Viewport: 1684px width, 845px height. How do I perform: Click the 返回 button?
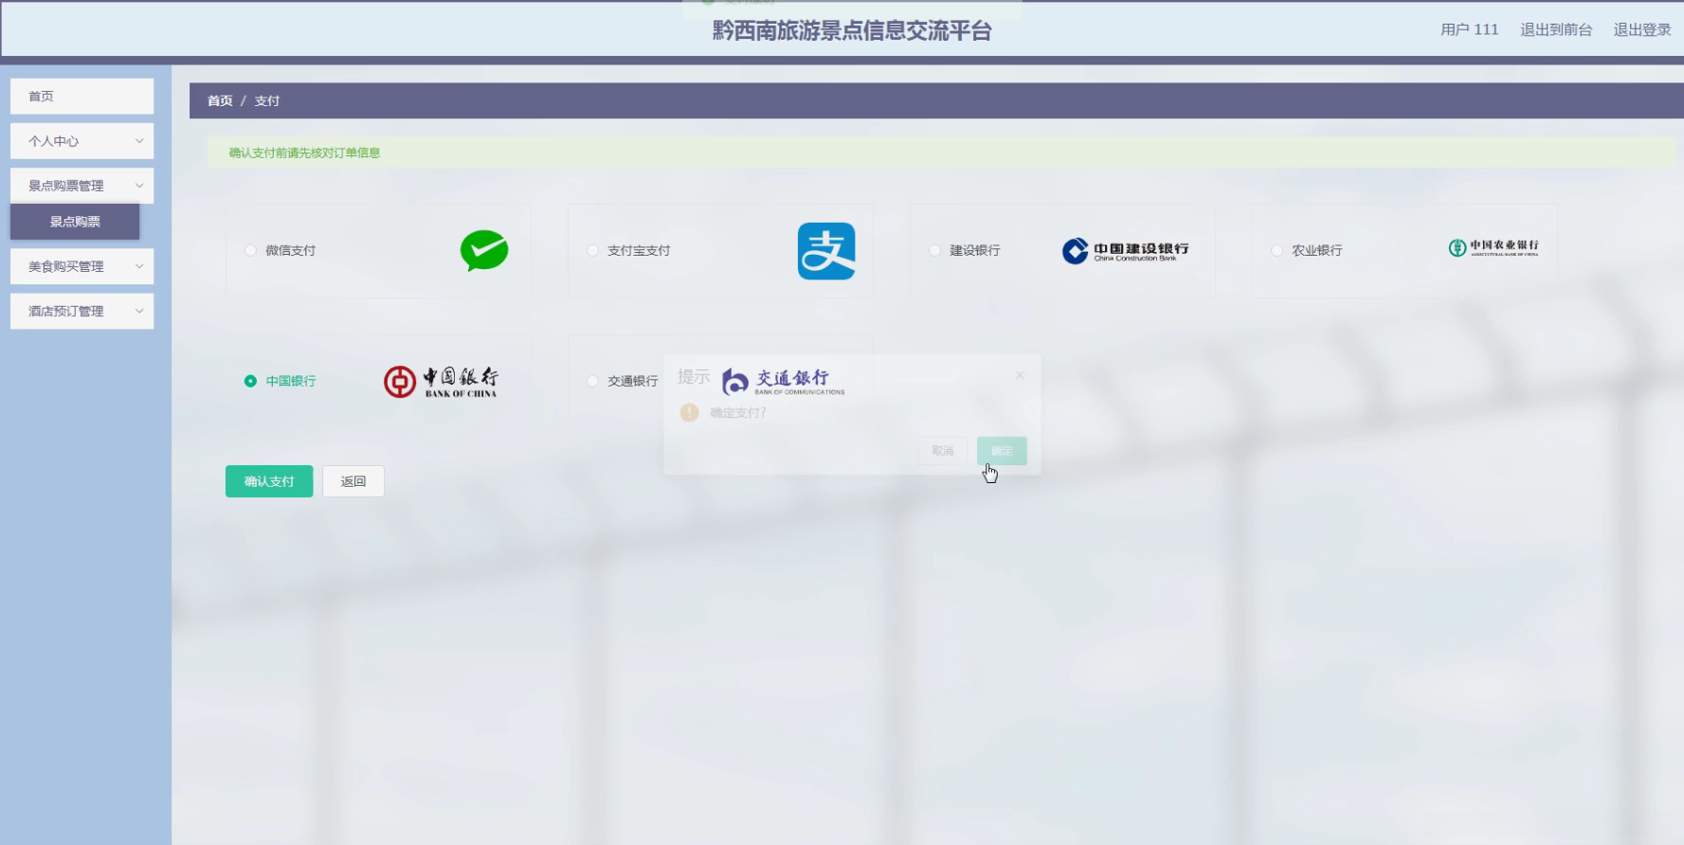pos(353,481)
